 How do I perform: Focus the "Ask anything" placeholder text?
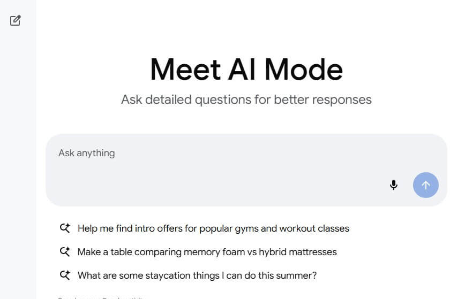(x=87, y=153)
